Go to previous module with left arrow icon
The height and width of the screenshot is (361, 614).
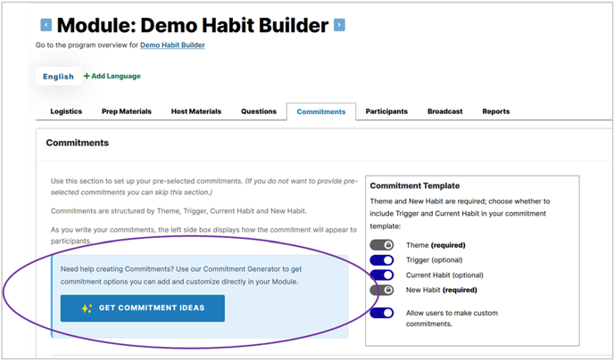tap(46, 25)
